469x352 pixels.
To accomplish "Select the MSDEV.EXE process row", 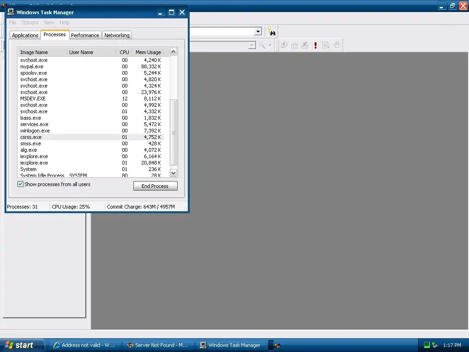I will (x=91, y=99).
